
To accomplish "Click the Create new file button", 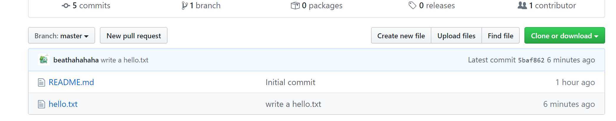I will (401, 36).
